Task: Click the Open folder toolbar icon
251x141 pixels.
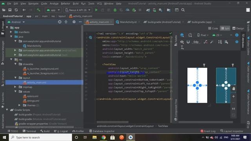Action: pyautogui.click(x=4, y=10)
